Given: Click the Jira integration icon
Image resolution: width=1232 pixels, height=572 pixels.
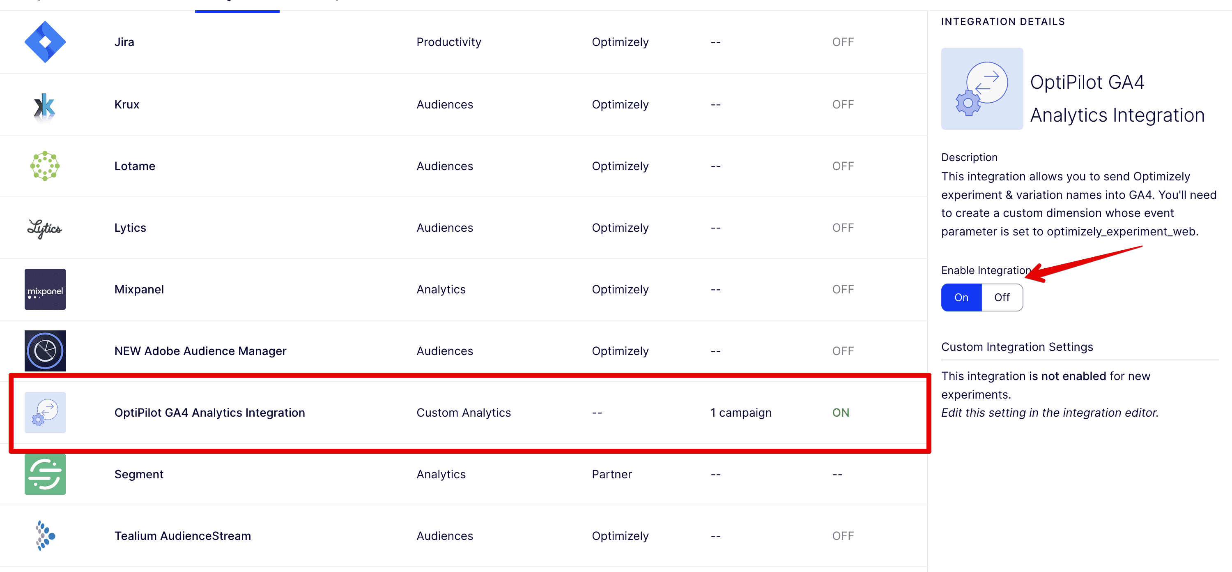Looking at the screenshot, I should 45,42.
